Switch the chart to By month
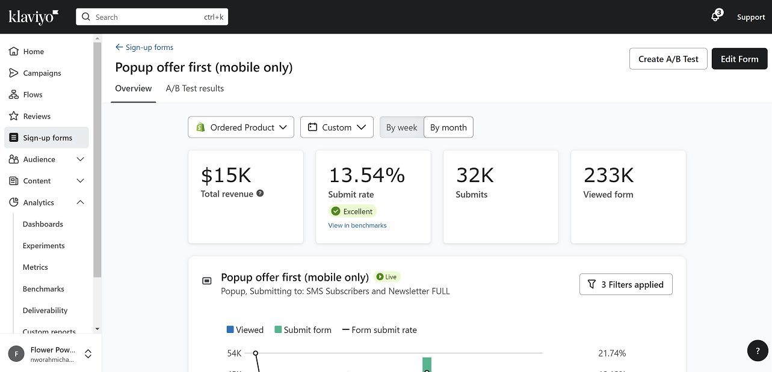This screenshot has height=372, width=772. [x=448, y=127]
